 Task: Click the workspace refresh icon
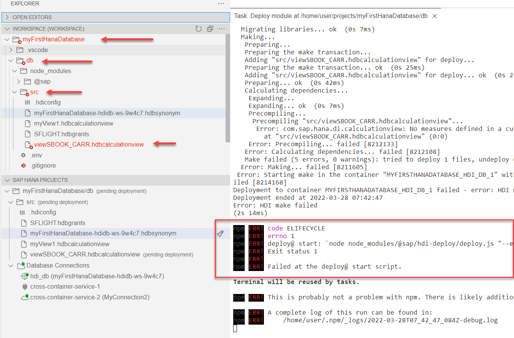tap(198, 29)
